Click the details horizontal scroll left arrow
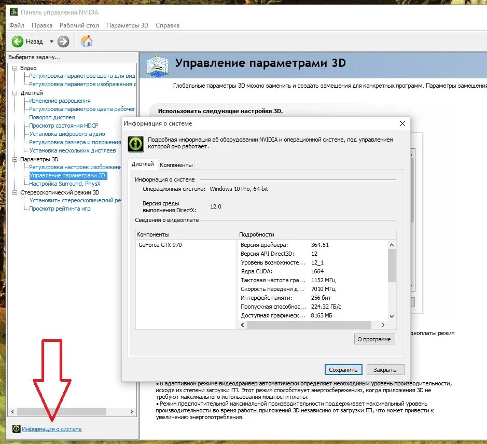Screen dimensions: 487x444 (243, 325)
